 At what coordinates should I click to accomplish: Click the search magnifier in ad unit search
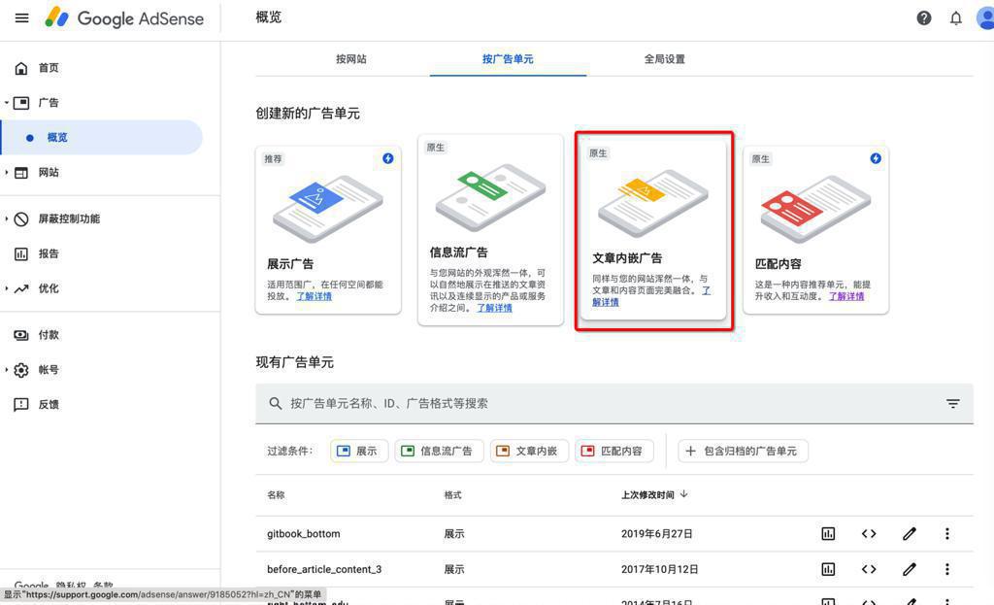275,403
